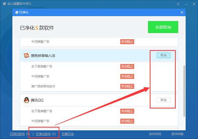198x139 pixels.
Task: Click 自动阻止 tag for Sogou 中间弹窗广告
Action: [127, 76]
